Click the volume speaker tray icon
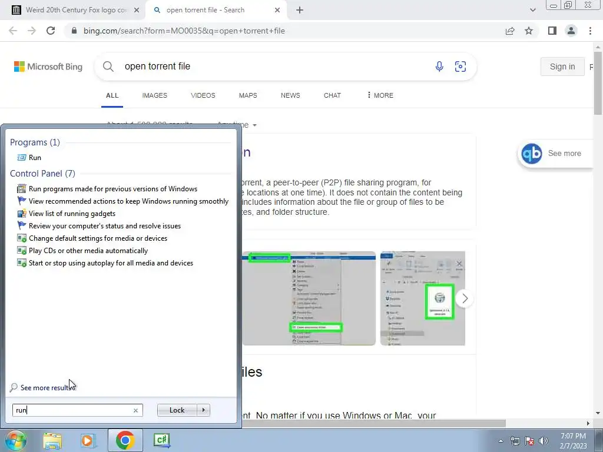 [544, 441]
